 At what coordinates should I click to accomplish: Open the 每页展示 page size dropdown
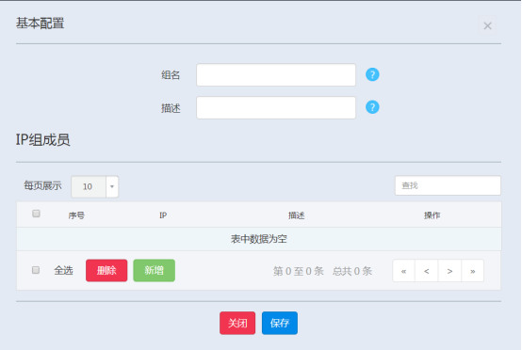(x=95, y=186)
